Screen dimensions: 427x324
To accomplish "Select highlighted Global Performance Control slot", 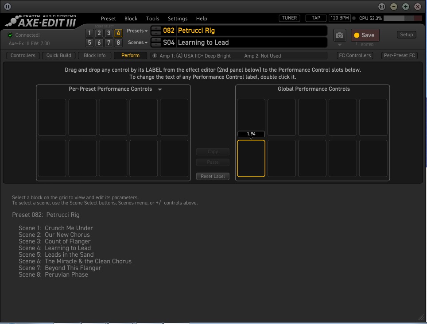I will (x=251, y=158).
